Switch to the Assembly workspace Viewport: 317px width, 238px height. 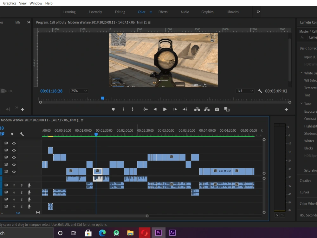pyautogui.click(x=95, y=12)
